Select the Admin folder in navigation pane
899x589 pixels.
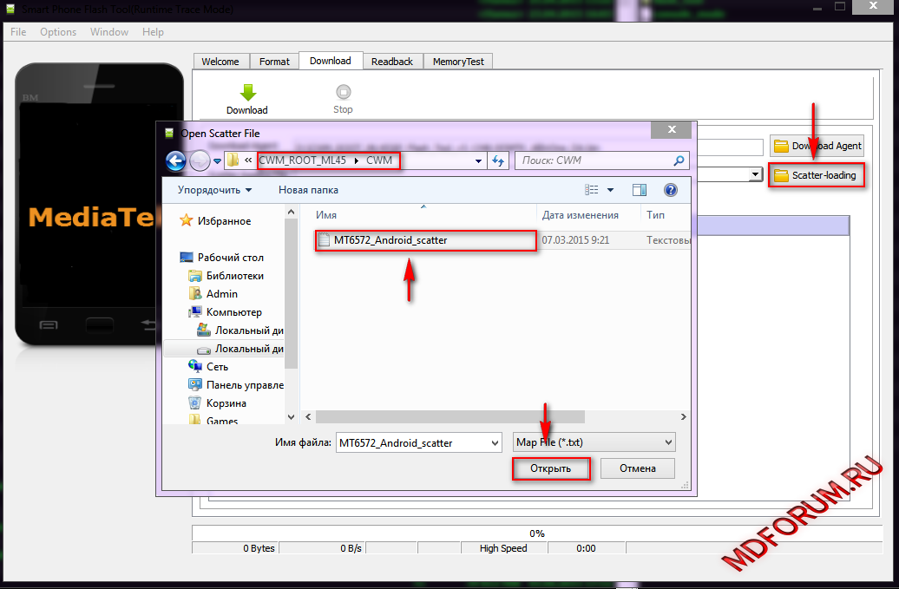(x=222, y=294)
